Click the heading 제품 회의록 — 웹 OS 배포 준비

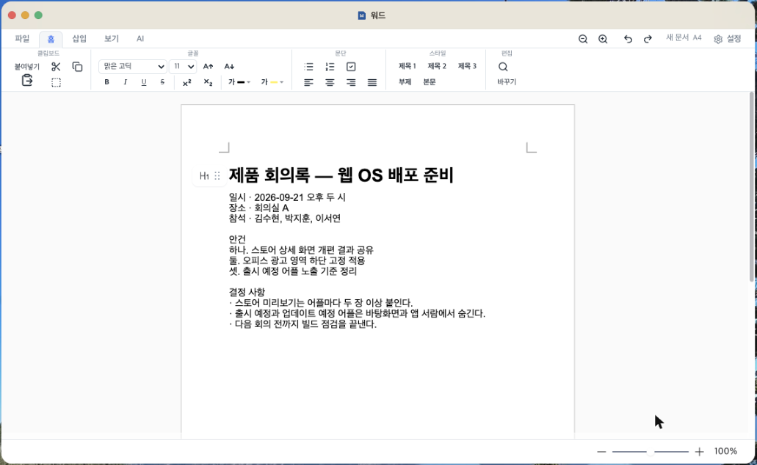341,175
